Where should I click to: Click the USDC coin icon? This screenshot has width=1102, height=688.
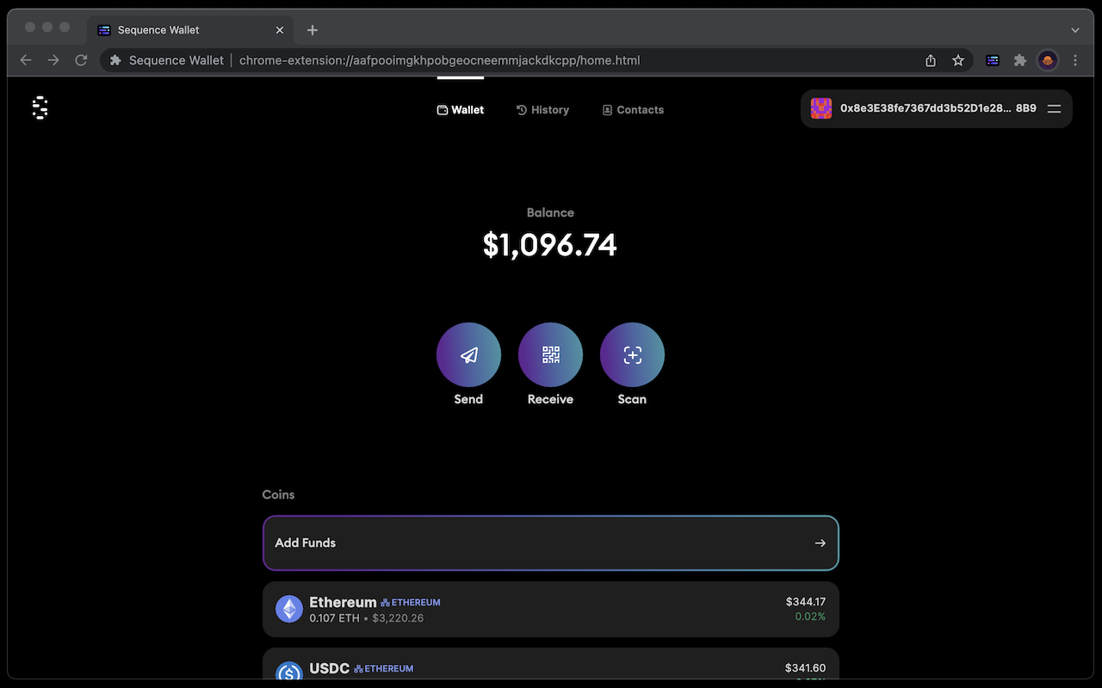pos(288,671)
